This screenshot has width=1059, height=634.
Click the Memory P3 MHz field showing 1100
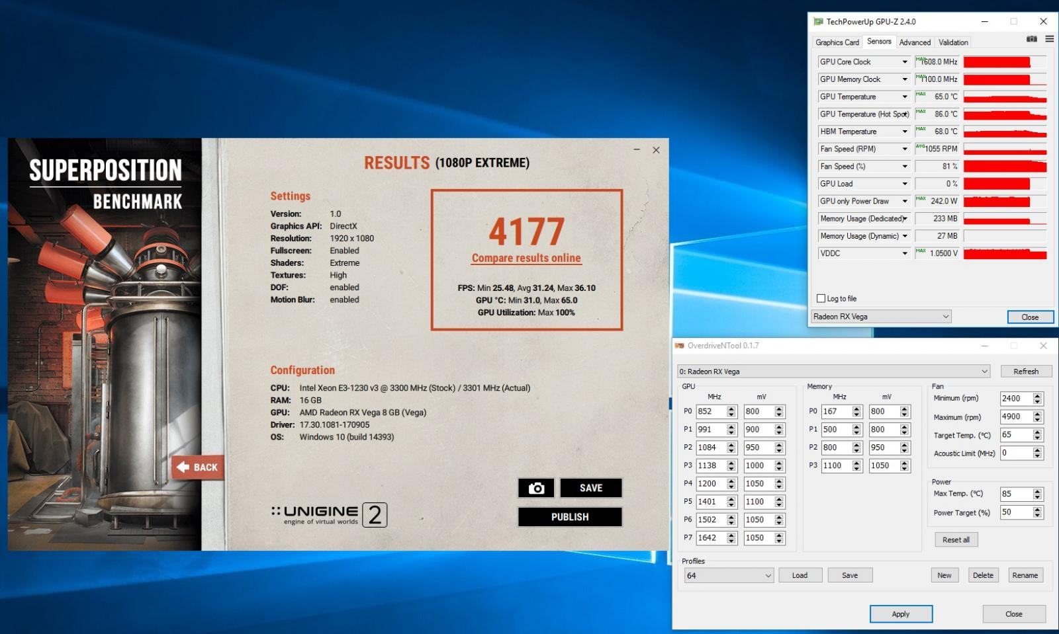(836, 465)
